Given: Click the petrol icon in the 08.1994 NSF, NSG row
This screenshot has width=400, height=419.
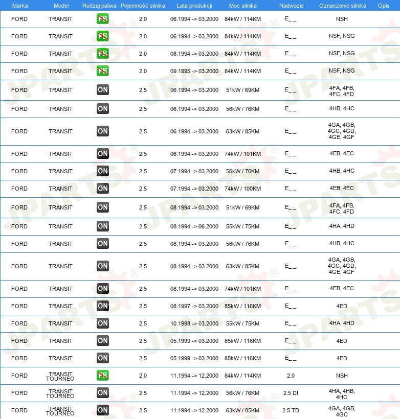Looking at the screenshot, I should pyautogui.click(x=103, y=54).
